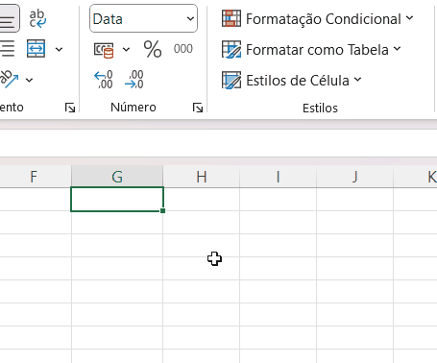Screen dimensions: 437x363
Task: Expand the Orientation dropdown arrow
Action: pos(29,80)
